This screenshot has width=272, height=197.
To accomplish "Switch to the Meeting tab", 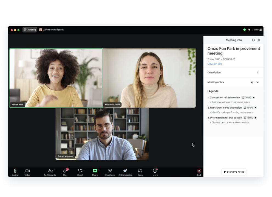I will (x=30, y=30).
